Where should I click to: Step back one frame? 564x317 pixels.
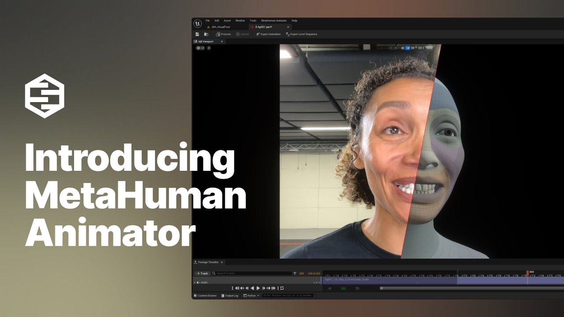(247, 288)
